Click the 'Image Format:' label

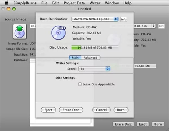(18, 43)
